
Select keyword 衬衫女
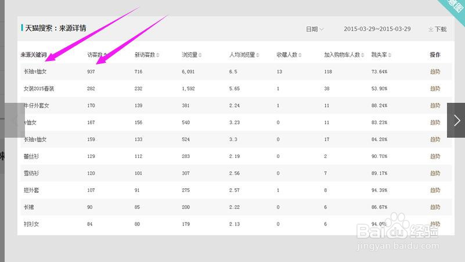(x=31, y=224)
